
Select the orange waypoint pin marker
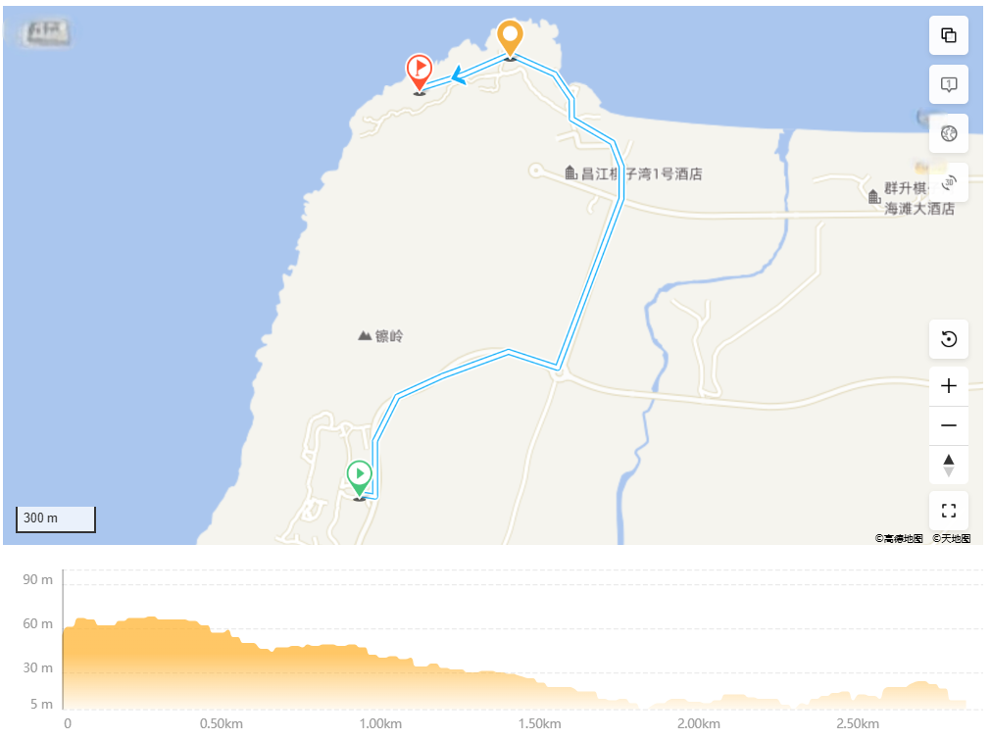pyautogui.click(x=510, y=39)
